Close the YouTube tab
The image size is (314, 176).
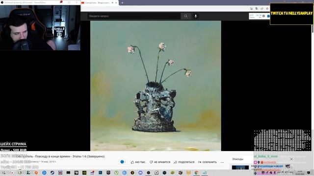(116, 3)
